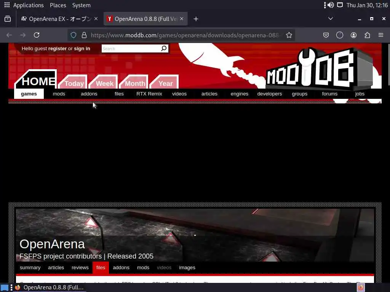Click the Firefox account profile icon
This screenshot has width=390, height=292.
[x=353, y=35]
